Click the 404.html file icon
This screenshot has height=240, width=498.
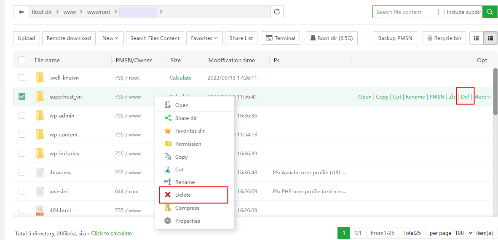[x=40, y=211]
